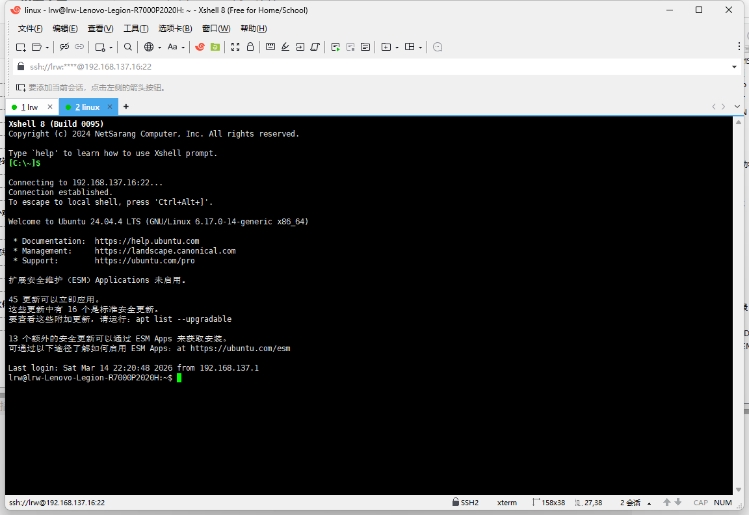This screenshot has height=515, width=749.
Task: Click the log document lines icon
Action: (x=365, y=47)
